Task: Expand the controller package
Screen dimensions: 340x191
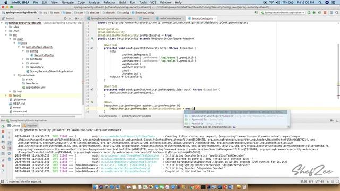Action: pos(23,59)
